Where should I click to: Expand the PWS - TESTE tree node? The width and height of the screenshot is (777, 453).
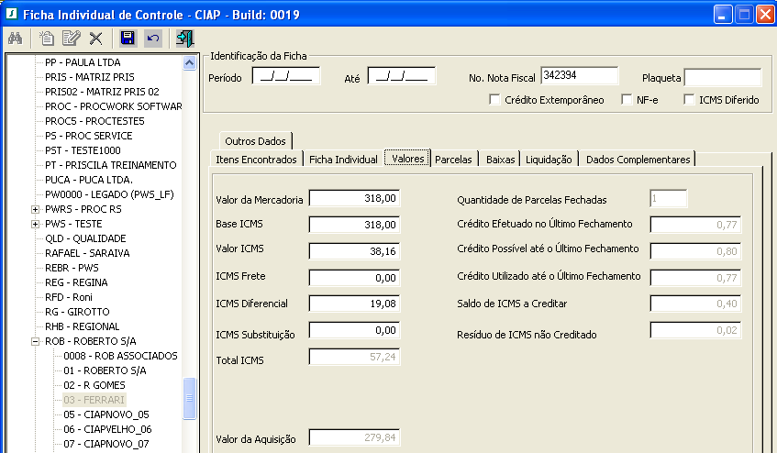click(35, 224)
